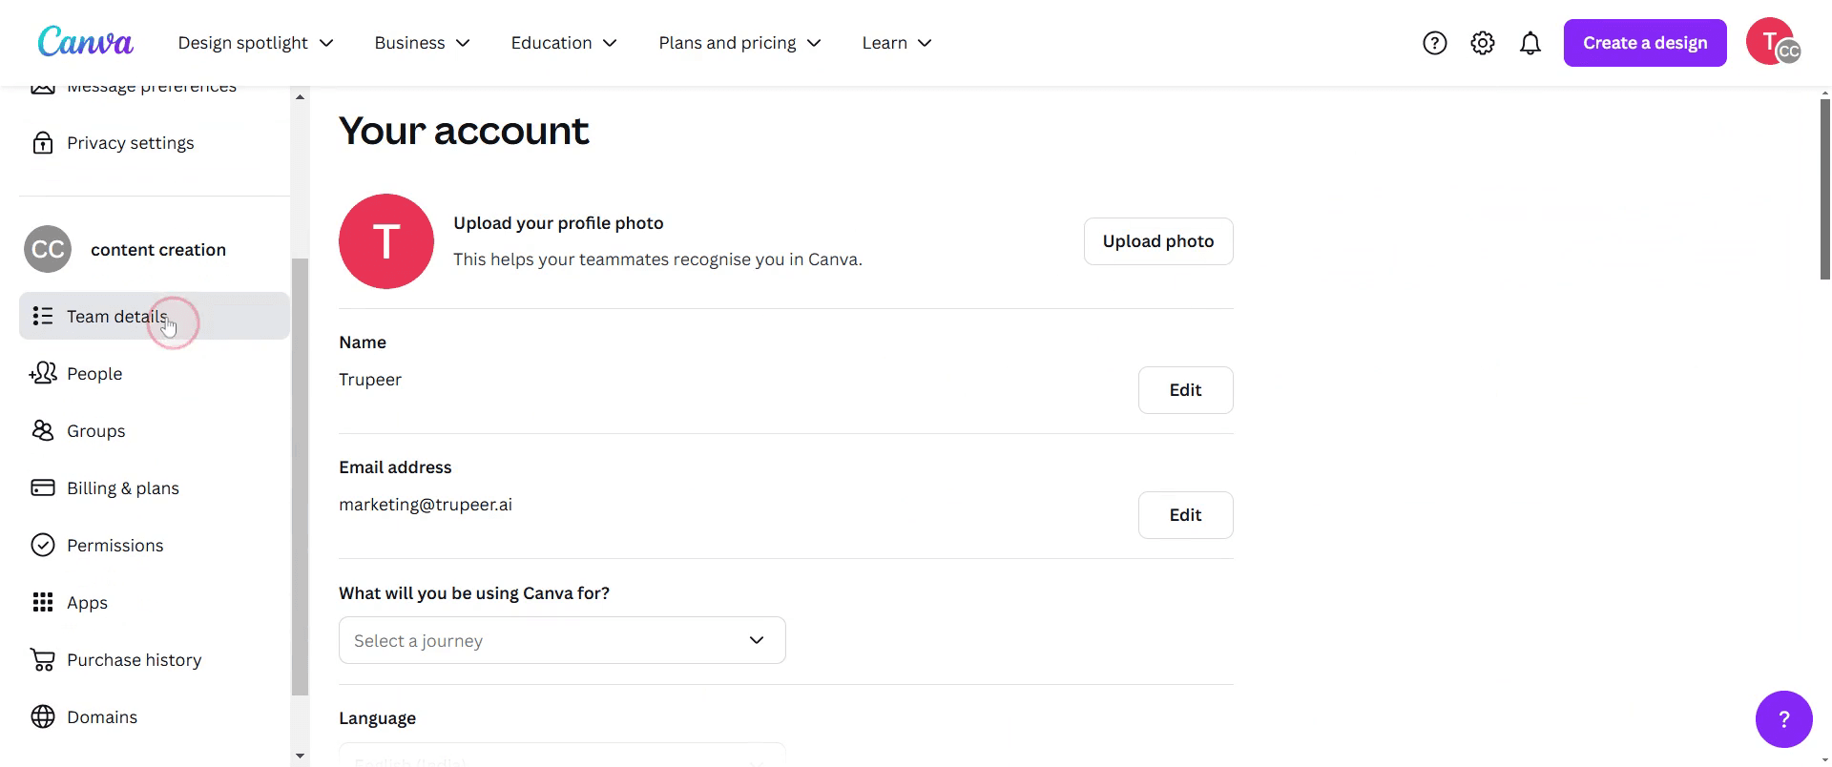The width and height of the screenshot is (1832, 767).
Task: Open the Select a journey dropdown
Action: [x=562, y=641]
